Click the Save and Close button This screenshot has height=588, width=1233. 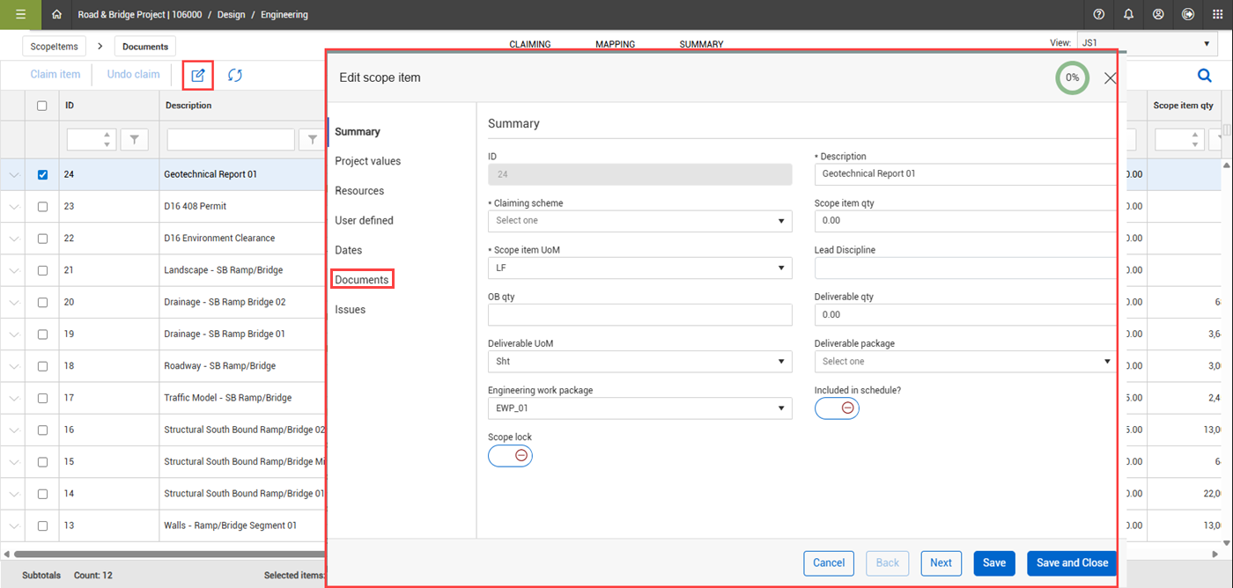pos(1072,563)
